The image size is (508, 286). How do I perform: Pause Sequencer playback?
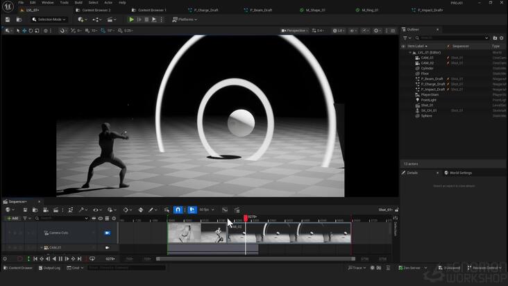click(x=60, y=259)
